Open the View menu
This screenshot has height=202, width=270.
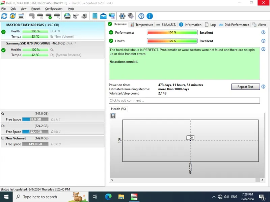pyautogui.click(x=23, y=9)
